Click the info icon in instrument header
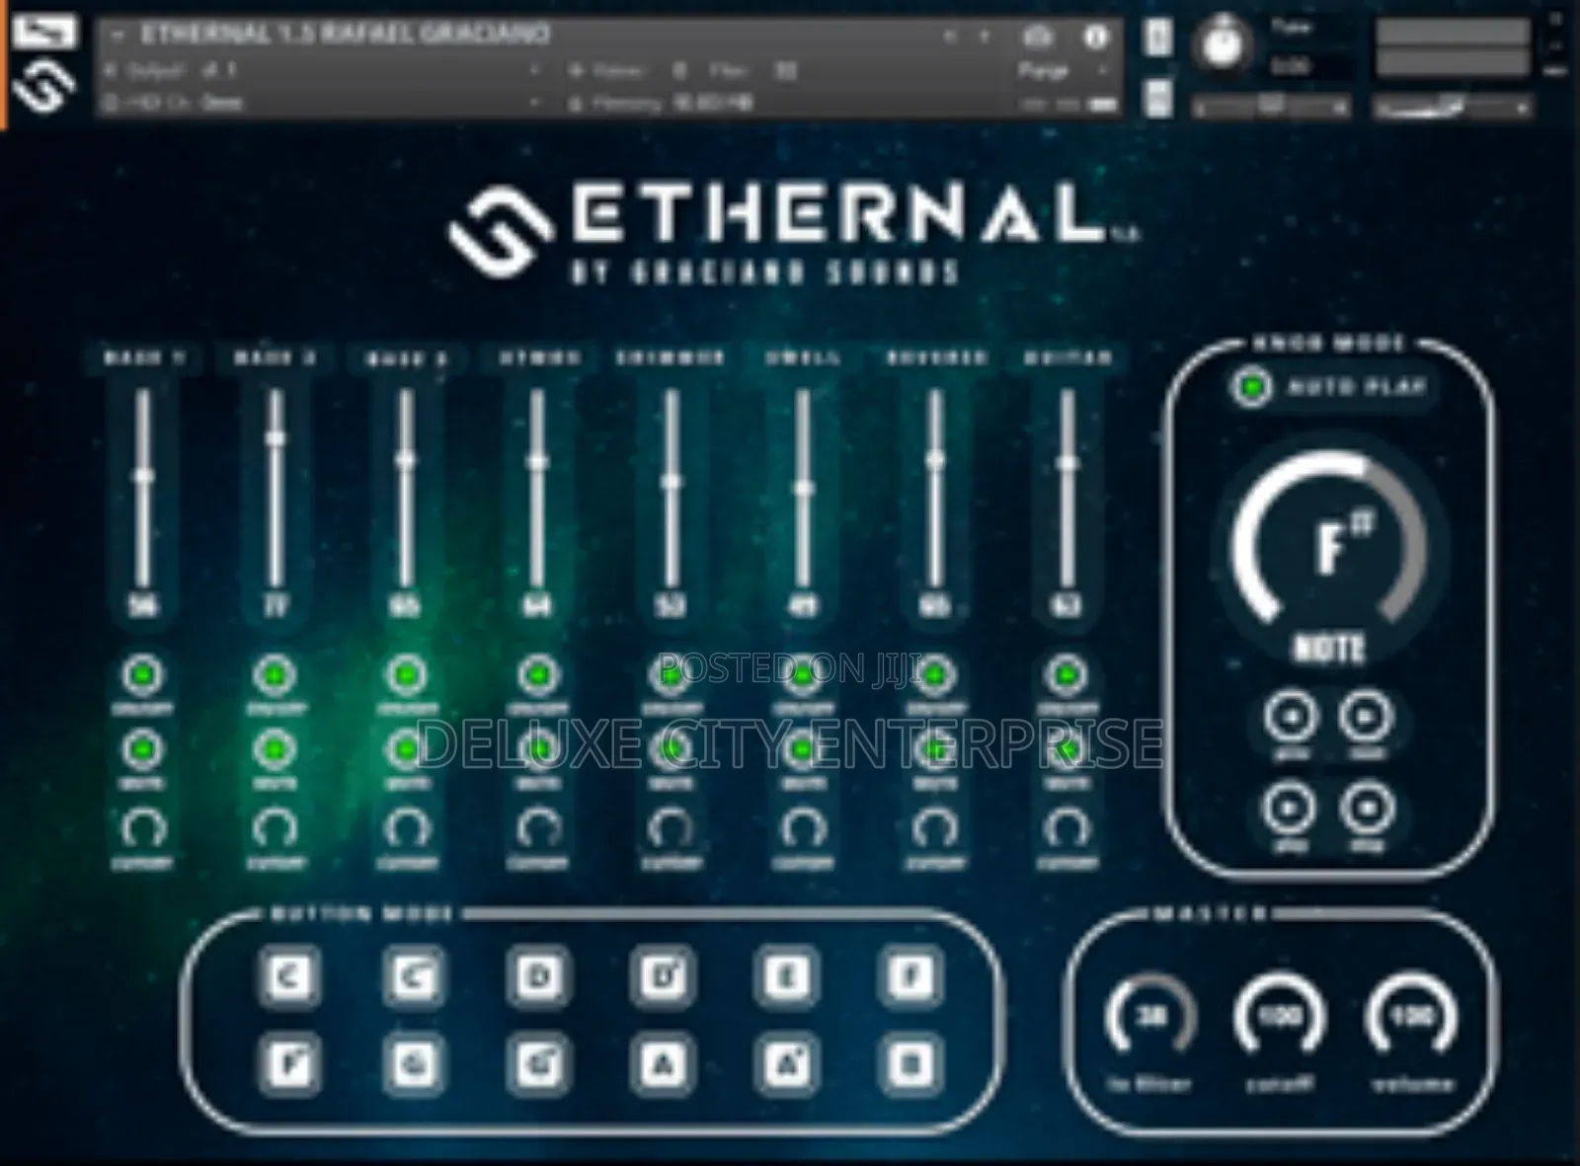Screen dimensions: 1580x1166 coord(1094,39)
